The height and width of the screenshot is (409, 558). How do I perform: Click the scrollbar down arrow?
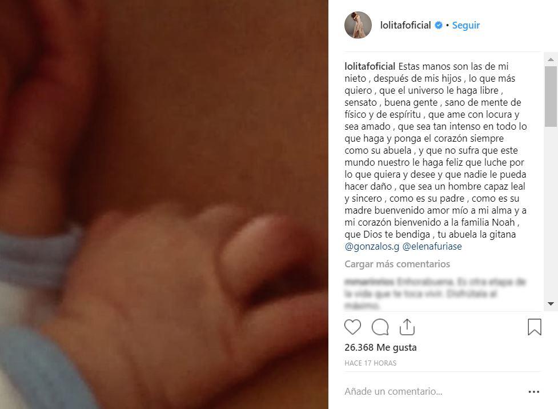(x=551, y=304)
